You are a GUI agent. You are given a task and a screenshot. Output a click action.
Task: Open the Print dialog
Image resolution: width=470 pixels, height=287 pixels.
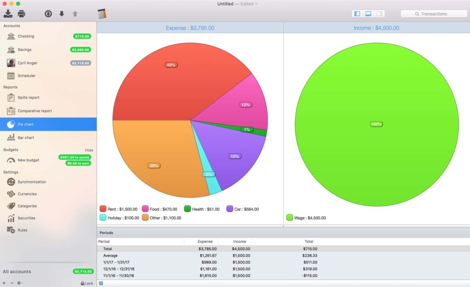pos(21,13)
